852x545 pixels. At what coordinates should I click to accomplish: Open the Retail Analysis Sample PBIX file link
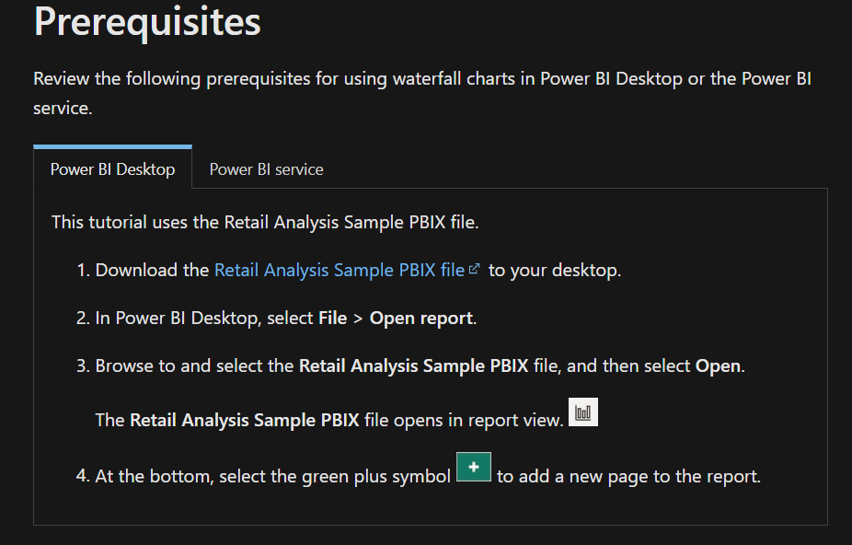coord(340,270)
